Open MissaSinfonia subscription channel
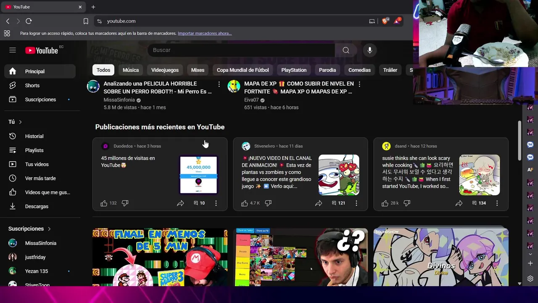 [40, 243]
